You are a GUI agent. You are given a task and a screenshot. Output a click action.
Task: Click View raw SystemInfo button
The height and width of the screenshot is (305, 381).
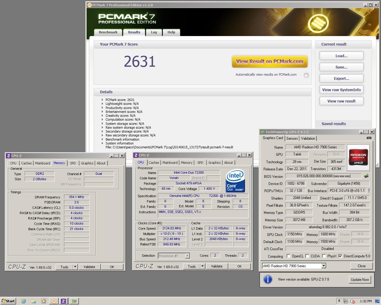tap(341, 90)
